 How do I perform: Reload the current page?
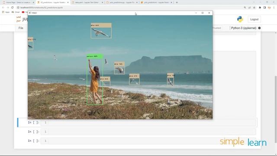(x=13, y=8)
